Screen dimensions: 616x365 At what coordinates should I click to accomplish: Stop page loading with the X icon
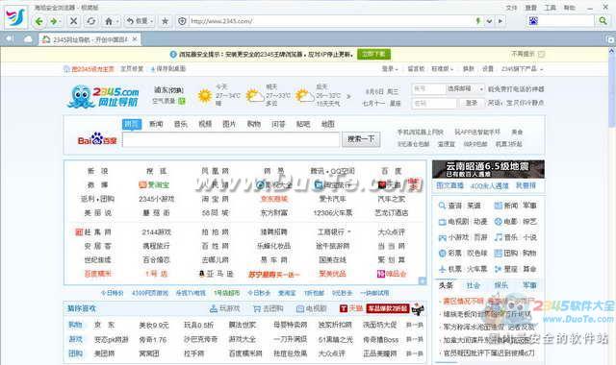click(x=73, y=21)
